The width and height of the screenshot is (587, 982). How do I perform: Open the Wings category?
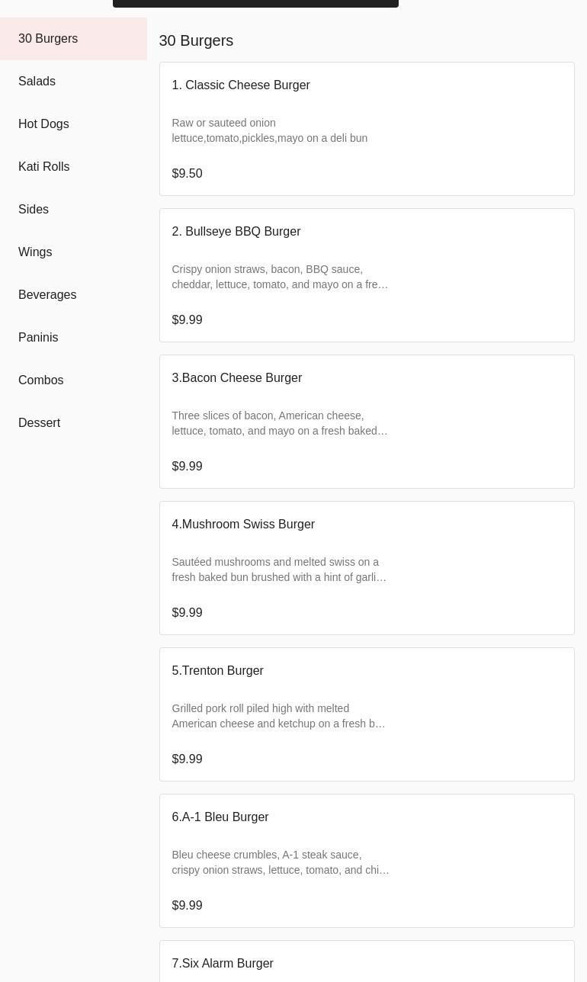pos(35,252)
